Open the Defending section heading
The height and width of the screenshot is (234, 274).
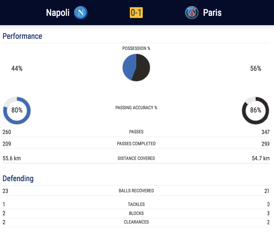point(18,179)
